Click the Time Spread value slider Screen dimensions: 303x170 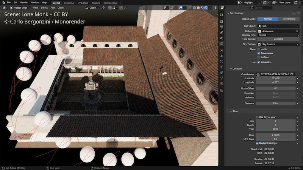(x=276, y=39)
